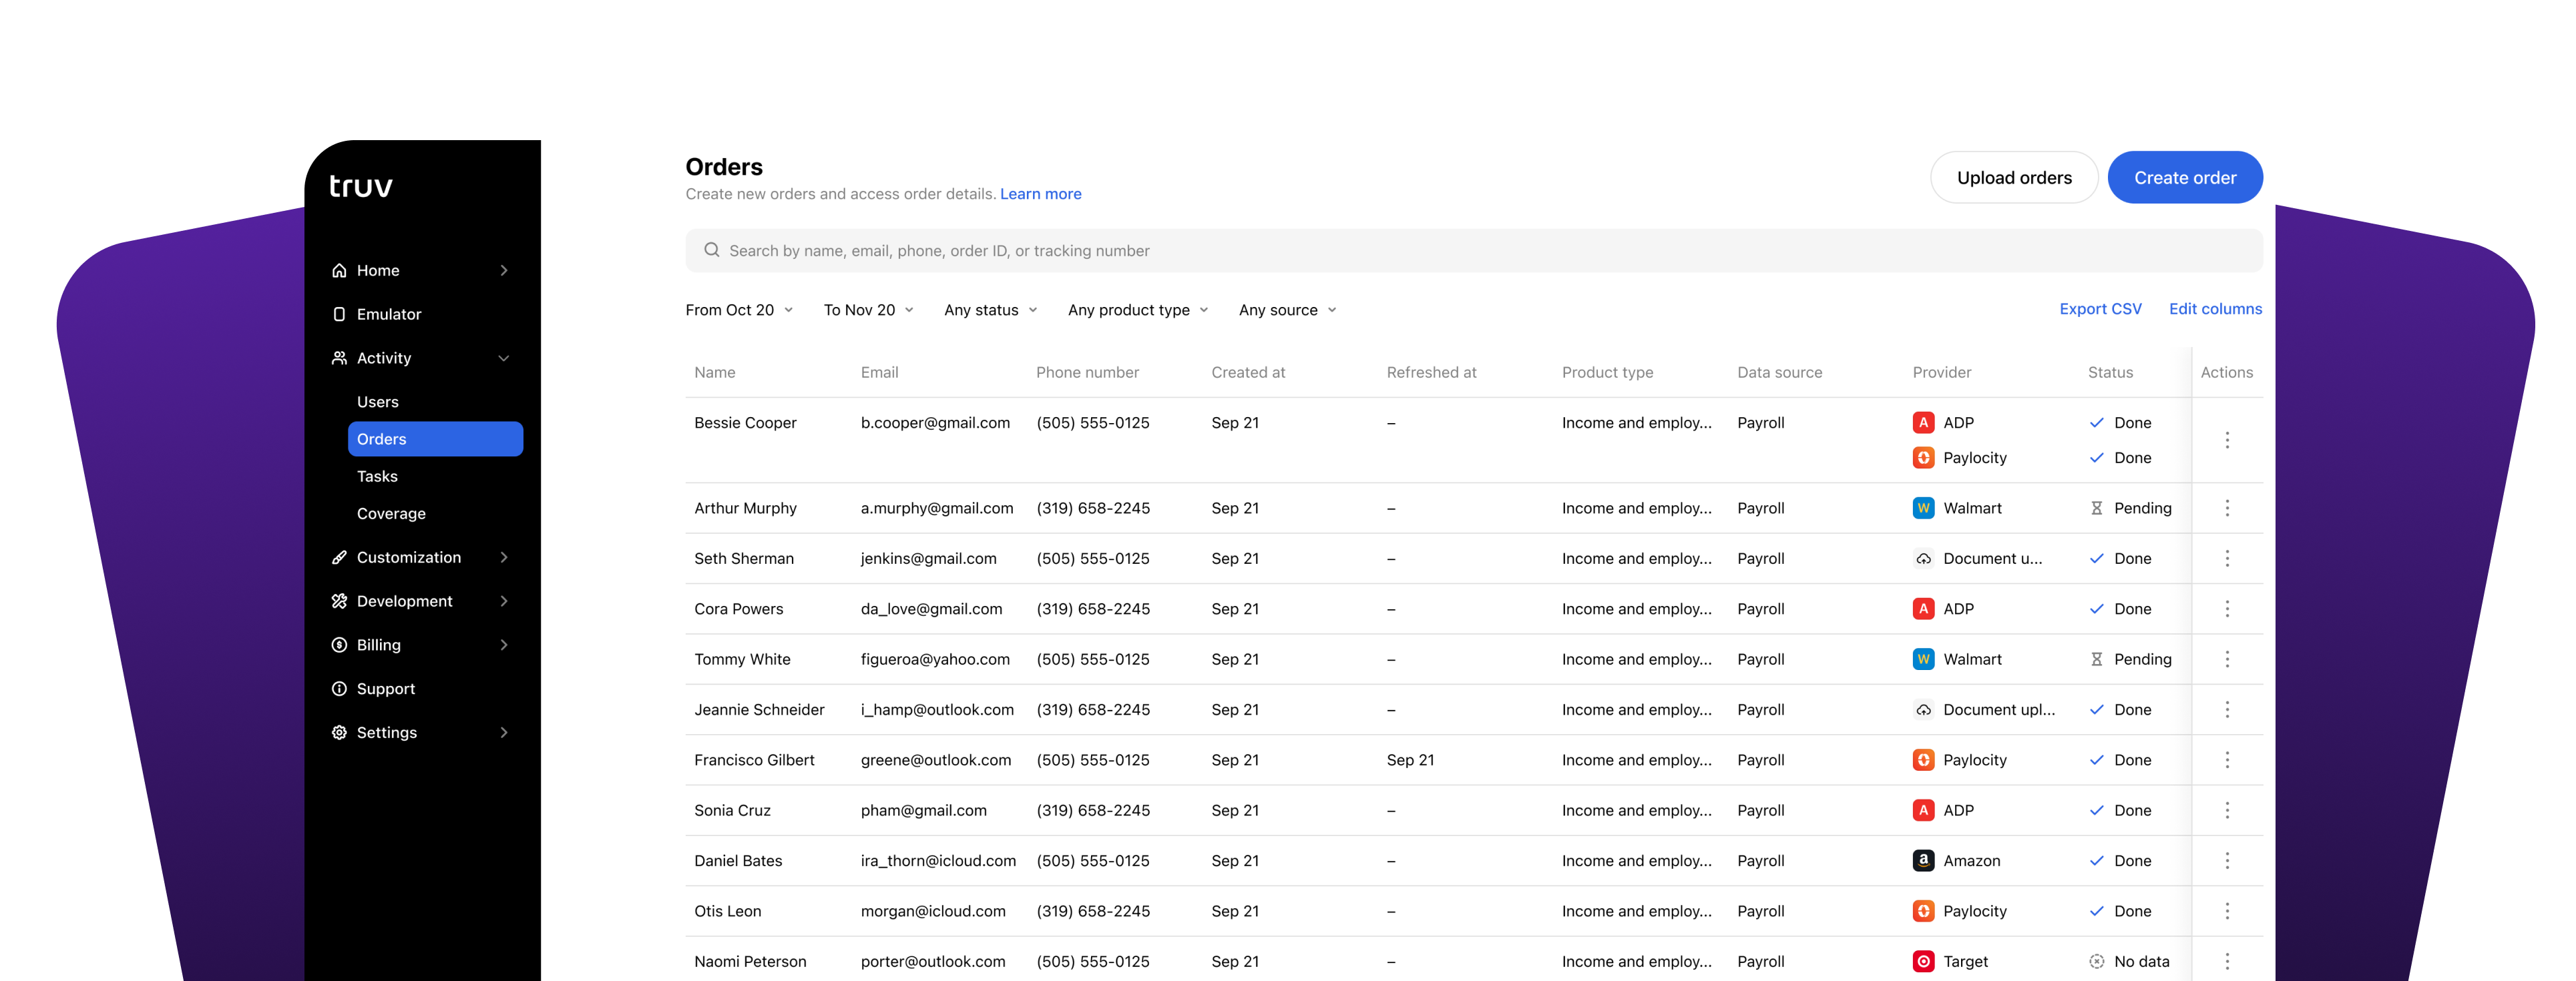Open the Tasks section in the sidebar
The height and width of the screenshot is (981, 2576).
[377, 476]
